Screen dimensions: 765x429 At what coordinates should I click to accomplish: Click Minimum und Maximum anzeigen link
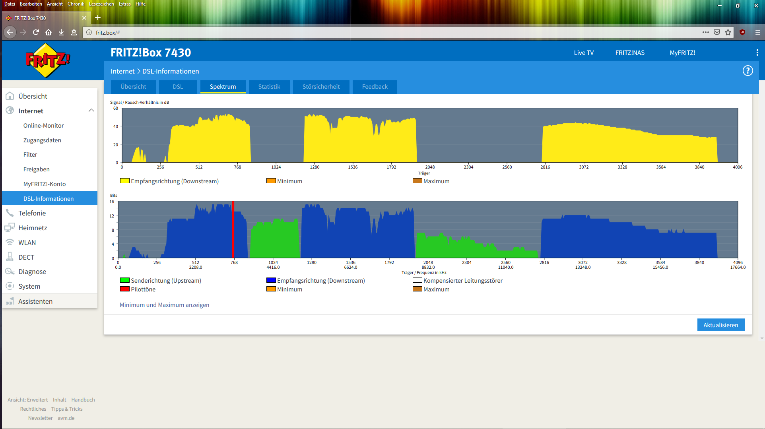(164, 305)
